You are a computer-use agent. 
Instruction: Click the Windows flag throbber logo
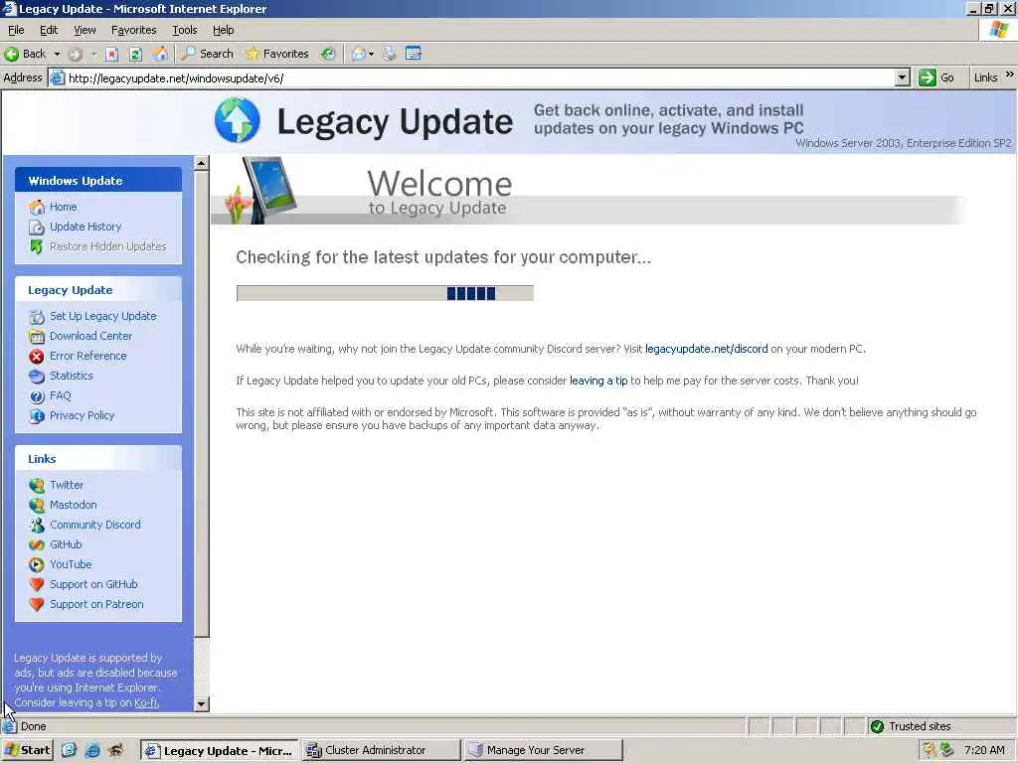(x=998, y=30)
